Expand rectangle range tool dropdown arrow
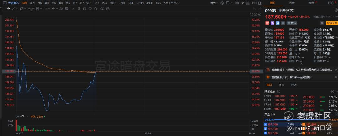Image resolution: width=338 pixels, height=136 pixels. coord(41,9)
